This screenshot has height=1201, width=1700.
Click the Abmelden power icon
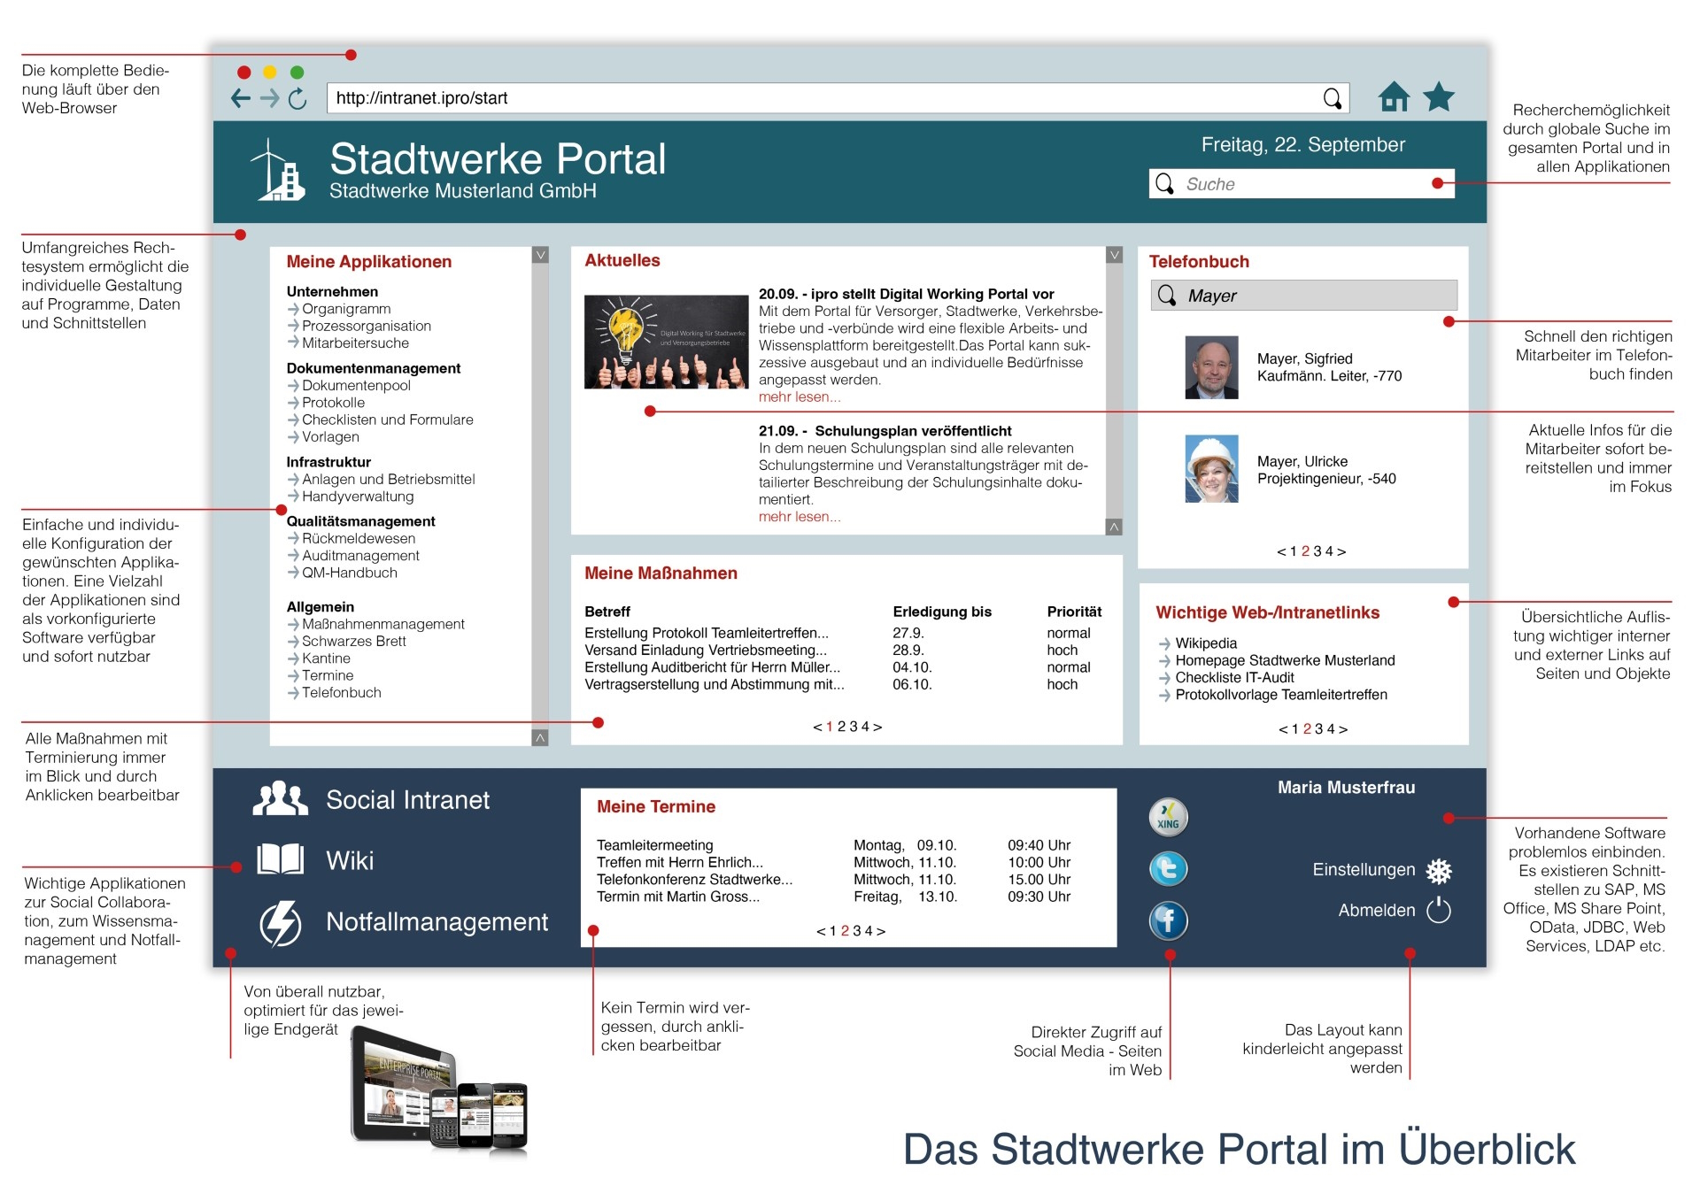(x=1439, y=910)
